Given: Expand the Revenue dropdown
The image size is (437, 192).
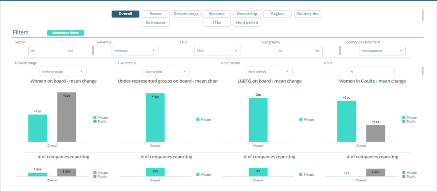Looking at the screenshot, I should [x=135, y=51].
